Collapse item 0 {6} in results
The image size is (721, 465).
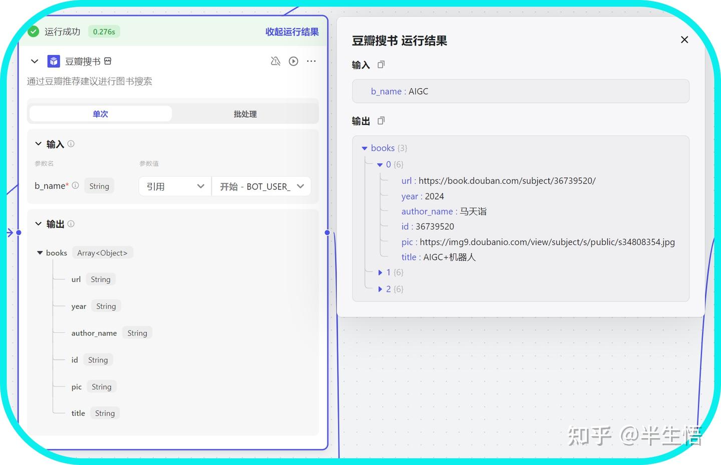click(380, 164)
